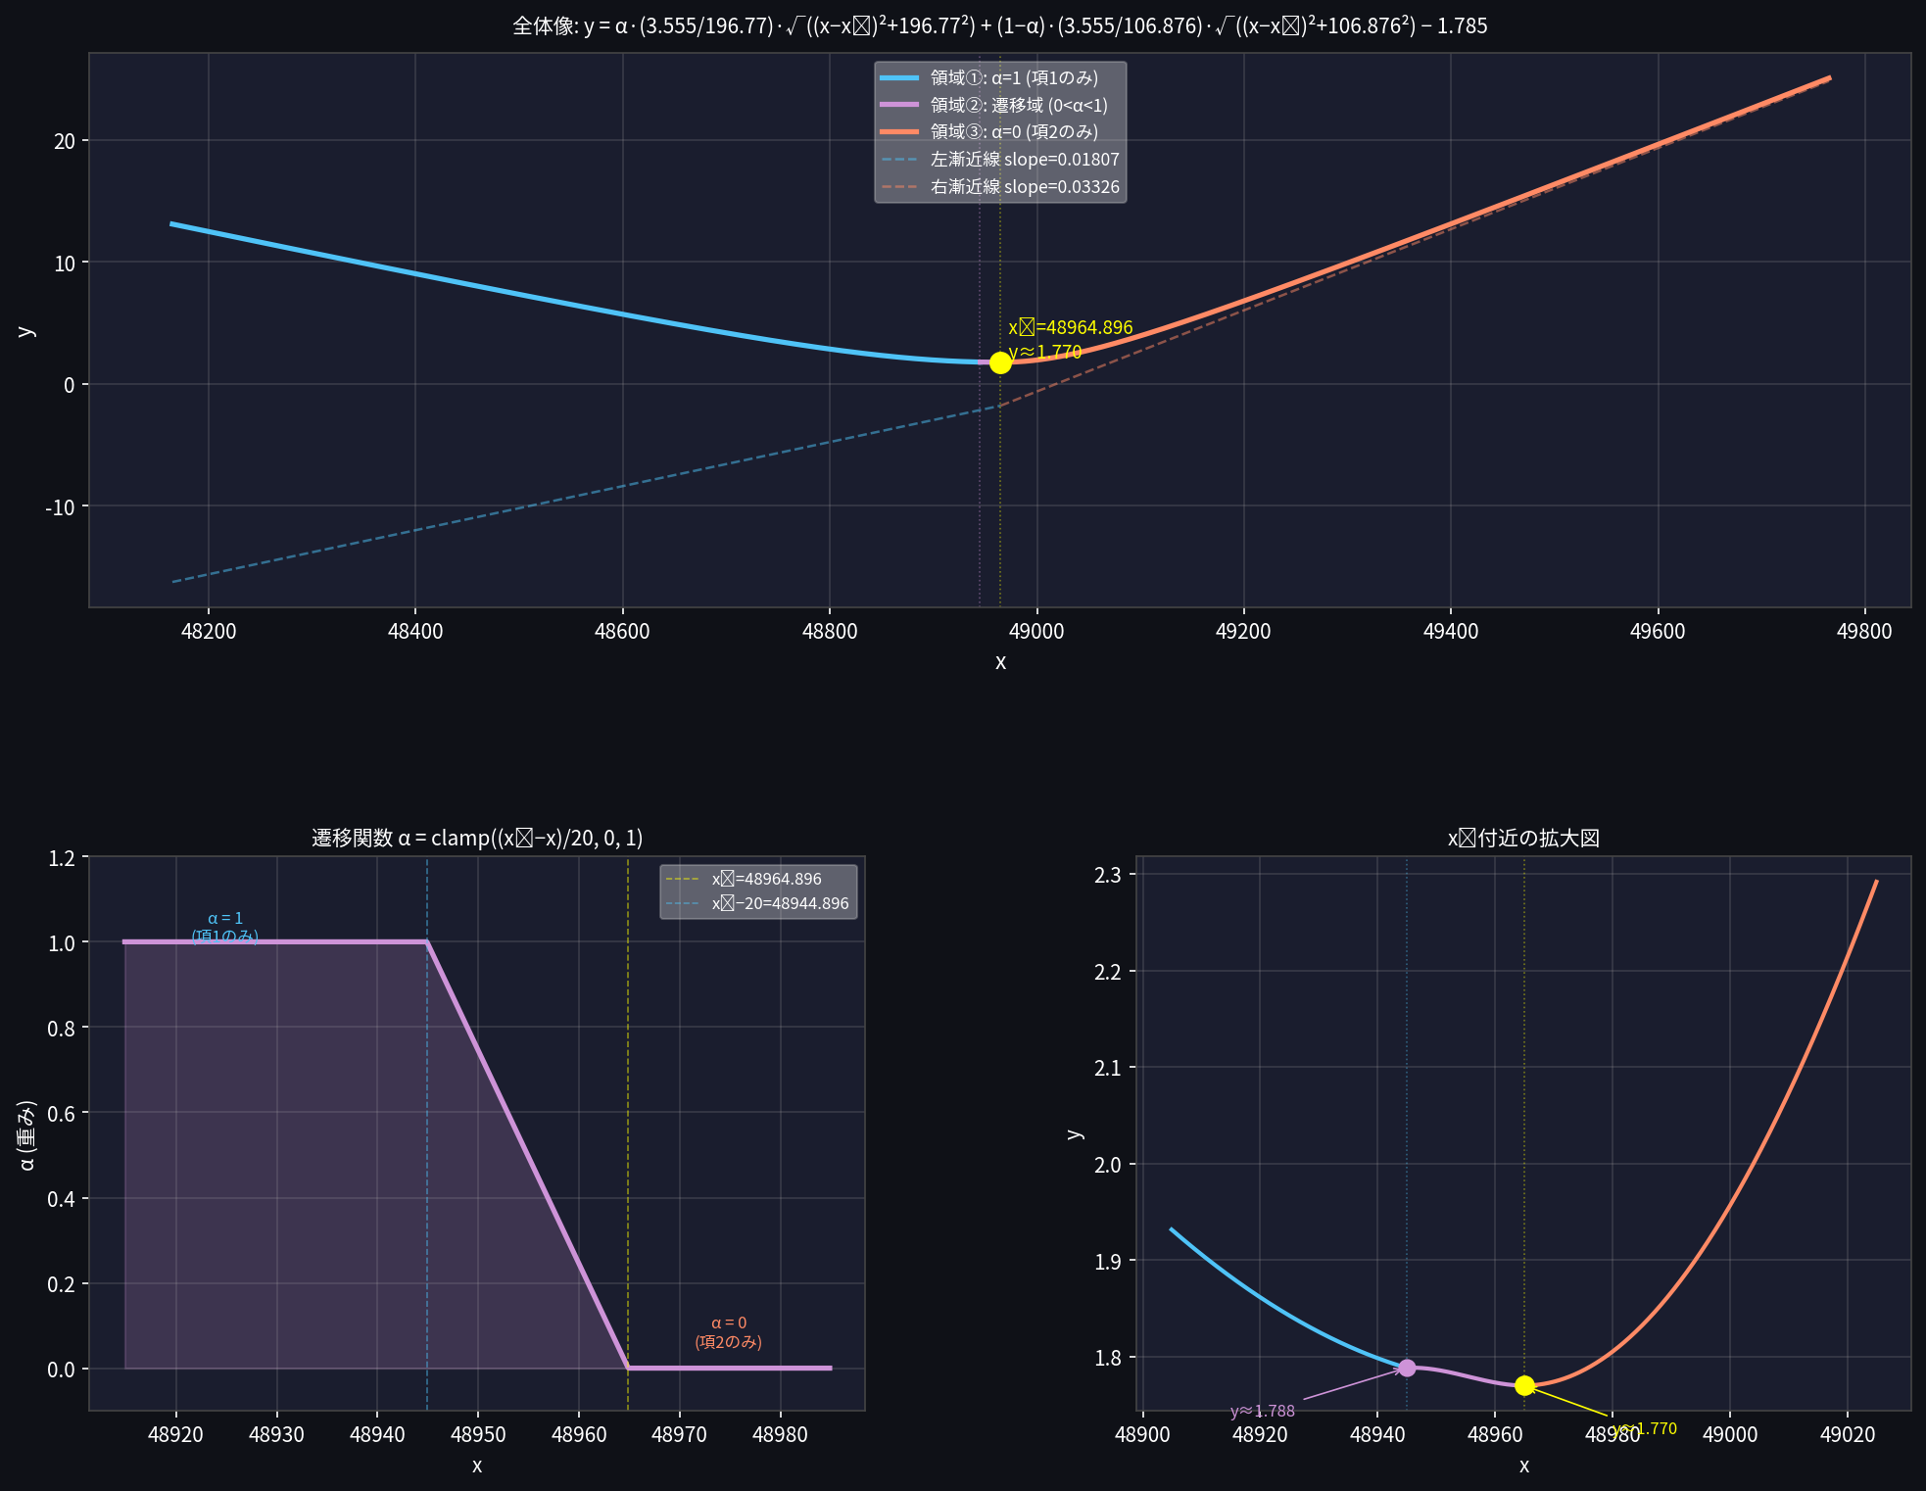1926x1491 pixels.
Task: Click the 2.3 tick label on zoomed plot
Action: click(1109, 875)
